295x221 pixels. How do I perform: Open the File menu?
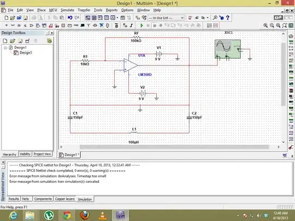pos(10,10)
